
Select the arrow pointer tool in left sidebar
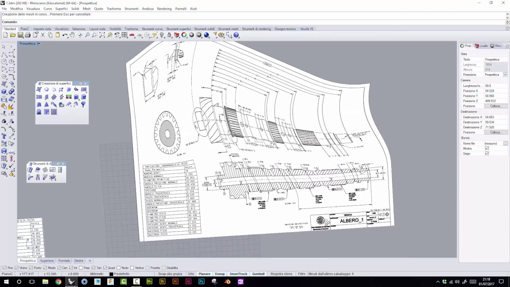[4, 47]
